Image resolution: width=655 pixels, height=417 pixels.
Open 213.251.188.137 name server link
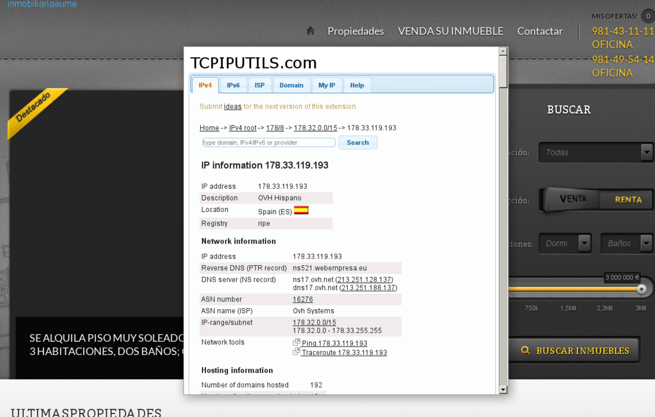368,288
